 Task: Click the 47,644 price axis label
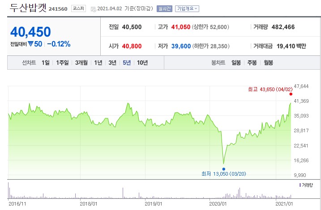301,86
